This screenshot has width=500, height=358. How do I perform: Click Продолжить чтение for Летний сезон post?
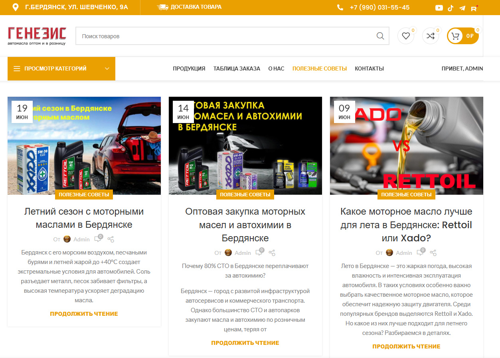[84, 314]
